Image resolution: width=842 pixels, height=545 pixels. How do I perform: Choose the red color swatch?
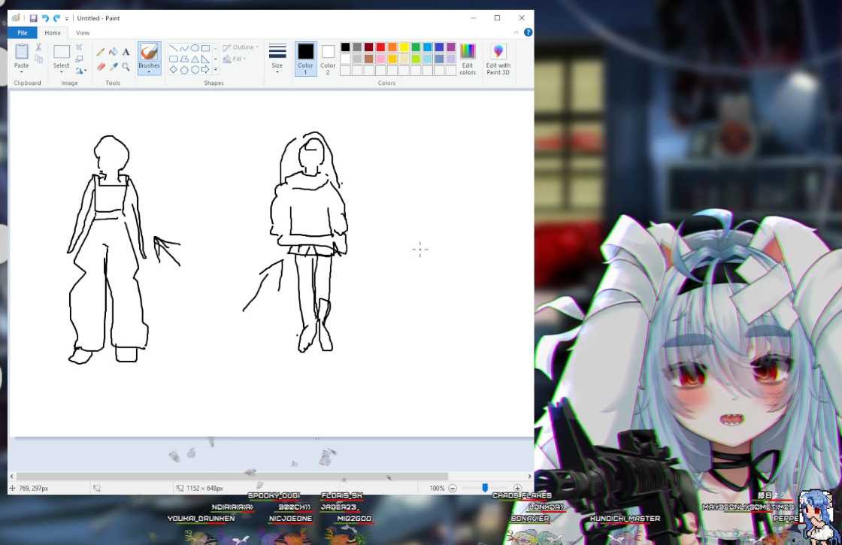pos(380,47)
